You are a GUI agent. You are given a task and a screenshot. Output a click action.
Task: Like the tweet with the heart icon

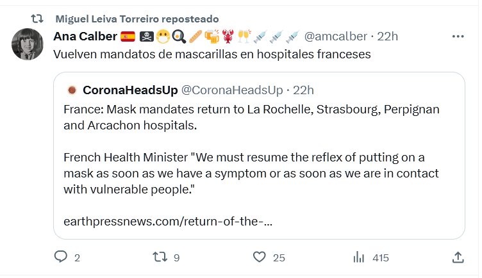[259, 258]
